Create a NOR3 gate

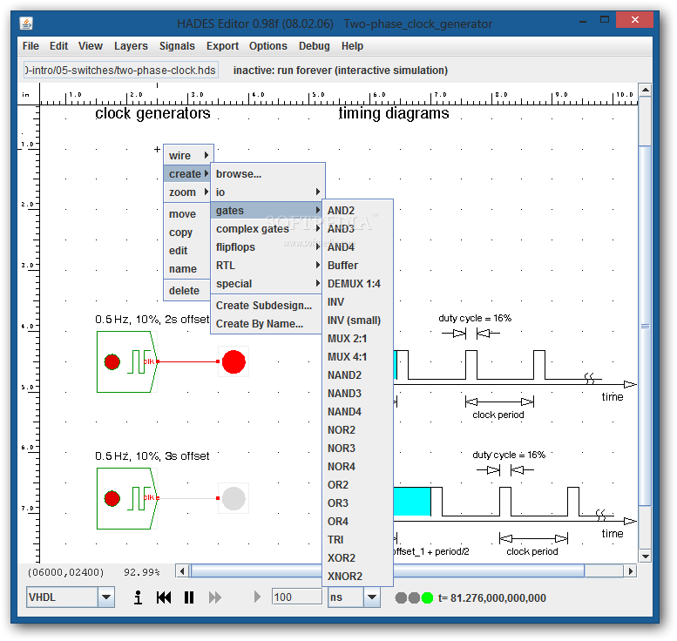[357, 448]
